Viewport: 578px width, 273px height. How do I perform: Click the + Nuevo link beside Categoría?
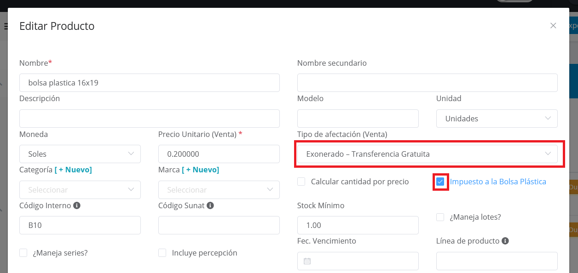pyautogui.click(x=73, y=170)
